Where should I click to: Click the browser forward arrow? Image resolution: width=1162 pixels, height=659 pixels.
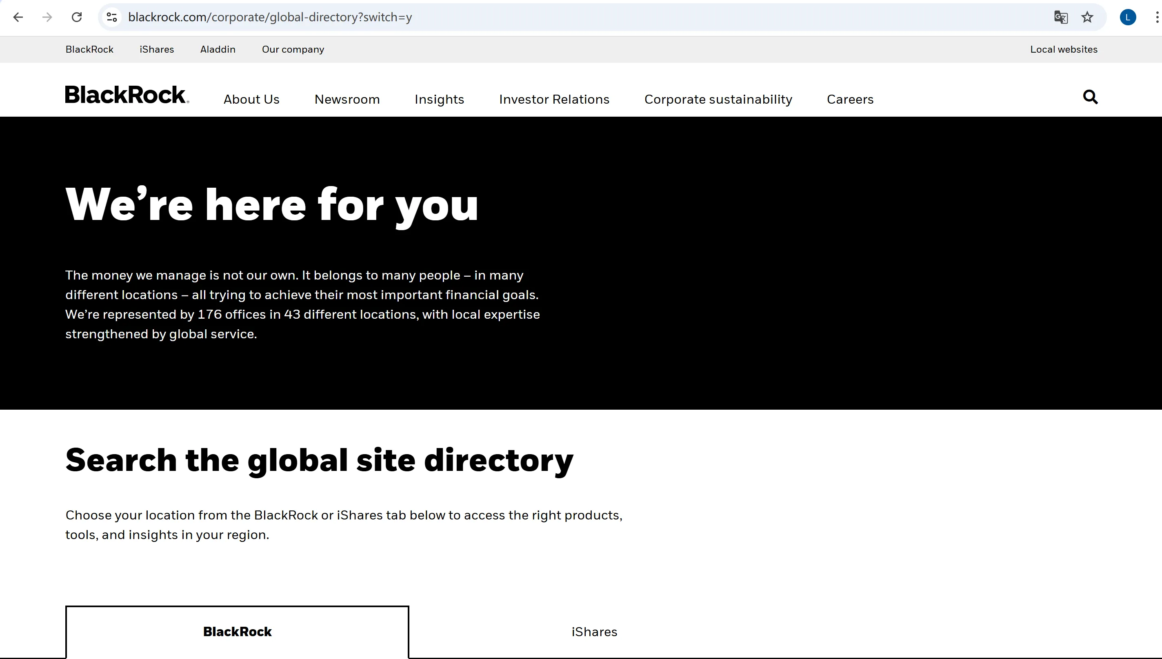pyautogui.click(x=47, y=17)
